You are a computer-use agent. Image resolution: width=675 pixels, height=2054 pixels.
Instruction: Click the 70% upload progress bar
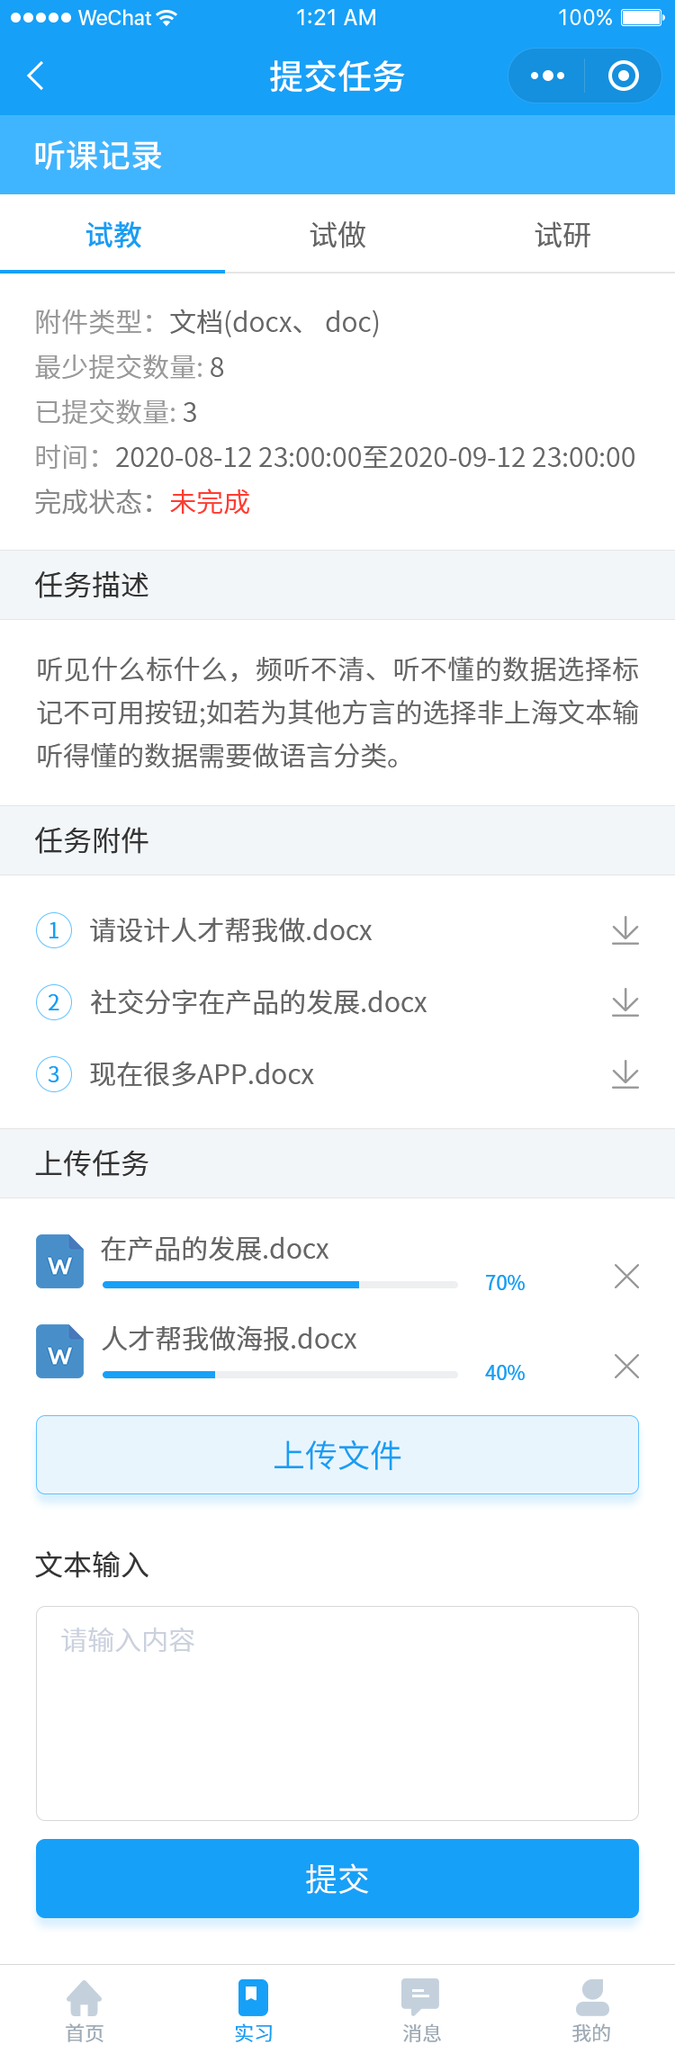point(280,1285)
